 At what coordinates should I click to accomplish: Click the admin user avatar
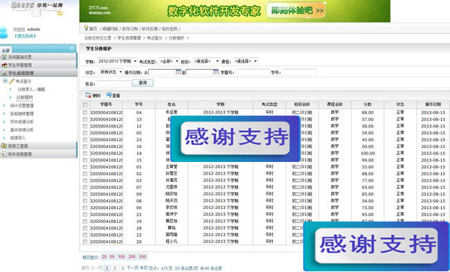coord(4,32)
